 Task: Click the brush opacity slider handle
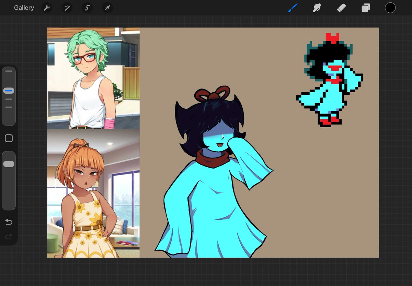(x=9, y=164)
